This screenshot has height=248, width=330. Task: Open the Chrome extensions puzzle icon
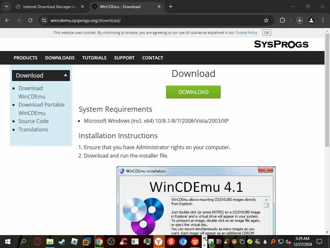[282, 20]
